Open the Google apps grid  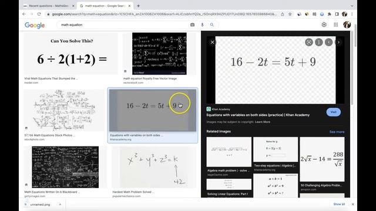[x=335, y=25]
